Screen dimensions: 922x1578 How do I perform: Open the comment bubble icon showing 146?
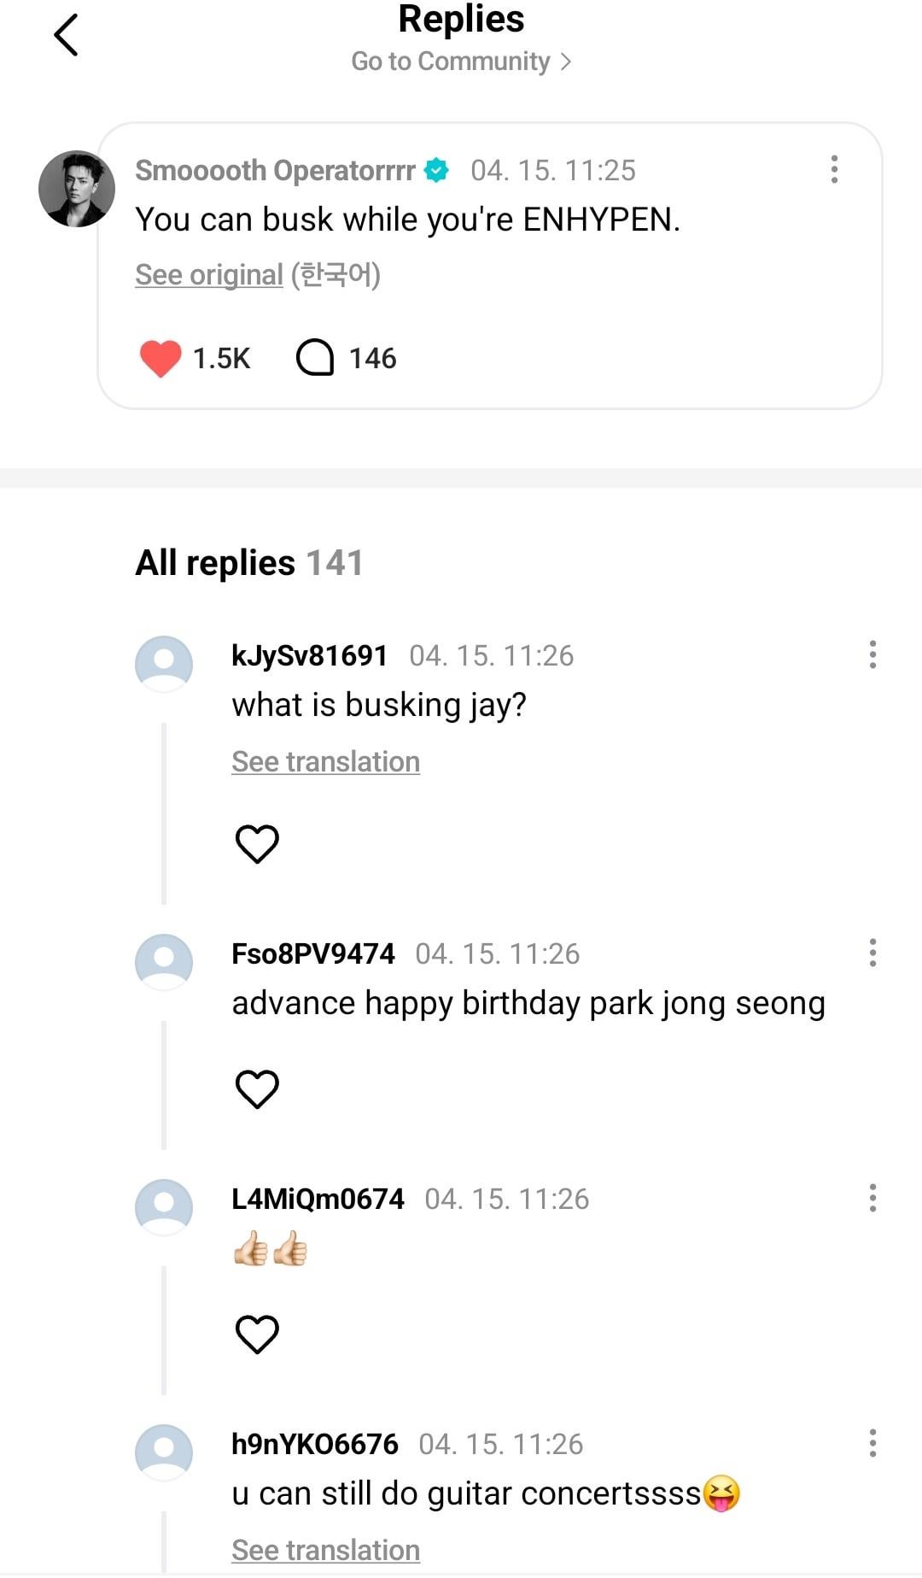[315, 358]
